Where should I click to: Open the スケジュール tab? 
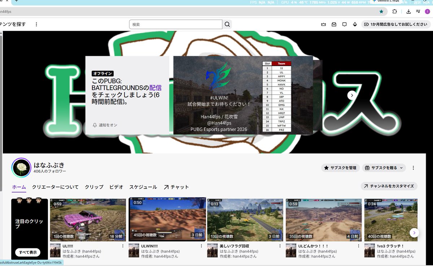click(143, 187)
